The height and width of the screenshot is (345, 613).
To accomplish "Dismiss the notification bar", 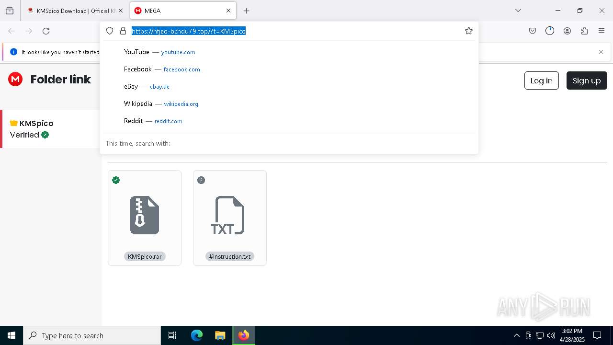I will (601, 52).
